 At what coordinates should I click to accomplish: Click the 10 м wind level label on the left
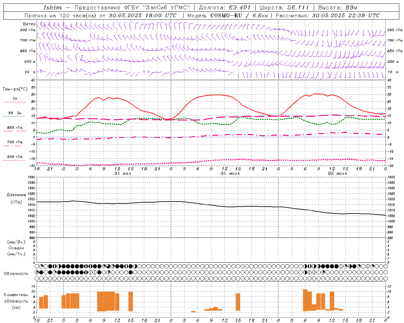[30, 72]
